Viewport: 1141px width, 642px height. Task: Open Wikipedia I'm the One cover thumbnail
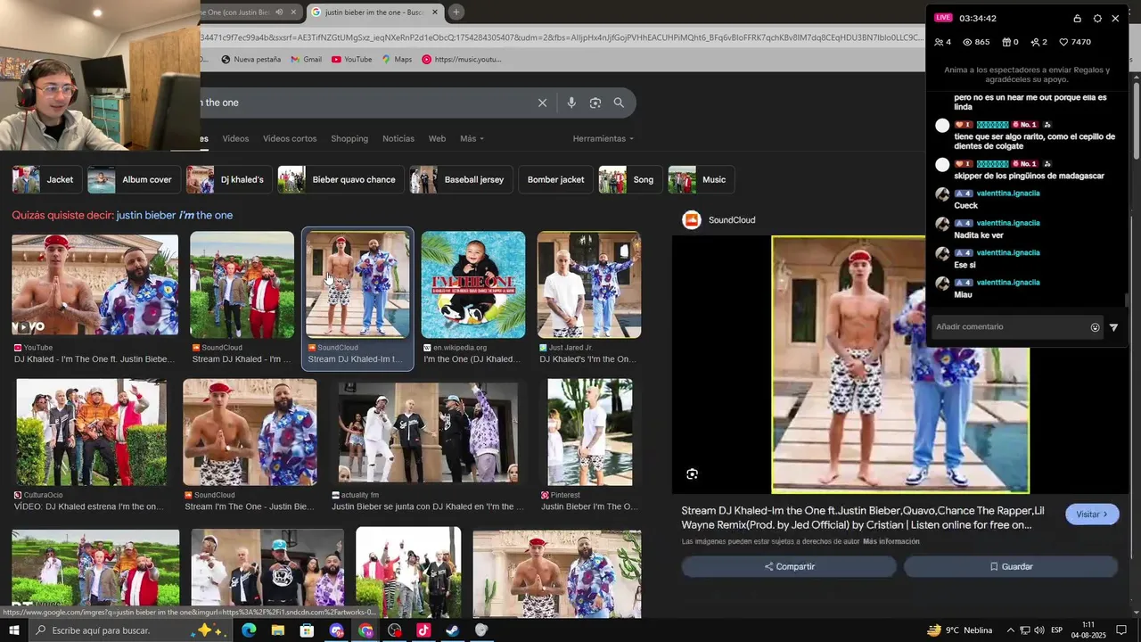tap(473, 285)
